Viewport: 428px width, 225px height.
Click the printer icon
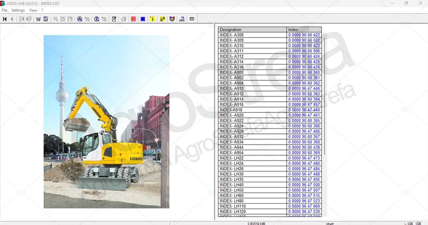(123, 19)
